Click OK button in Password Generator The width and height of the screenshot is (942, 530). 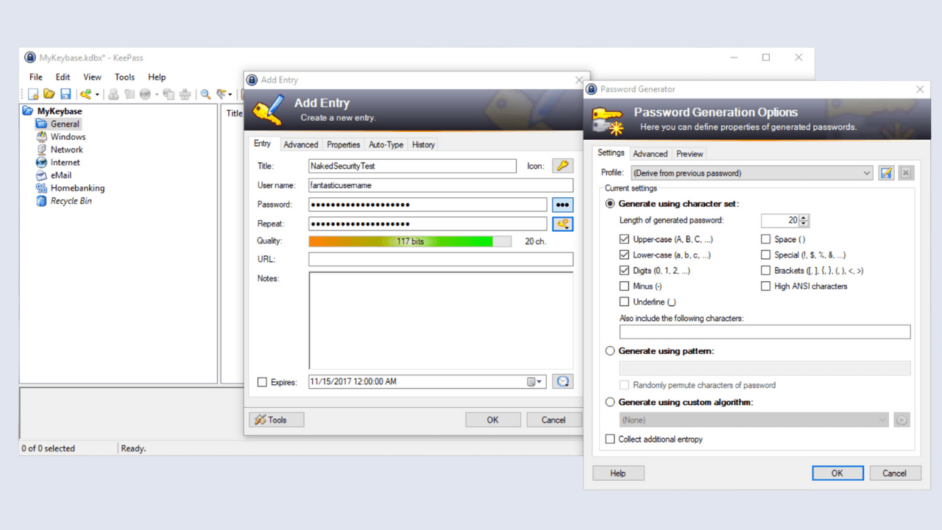[x=837, y=473]
